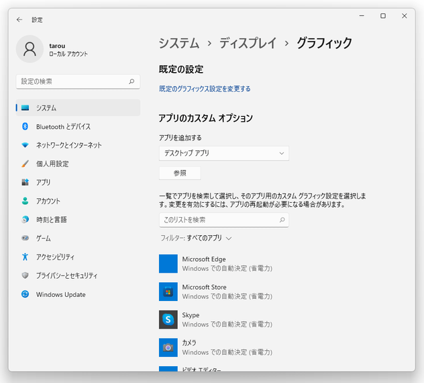Maximize the 設定 window

pos(383,16)
